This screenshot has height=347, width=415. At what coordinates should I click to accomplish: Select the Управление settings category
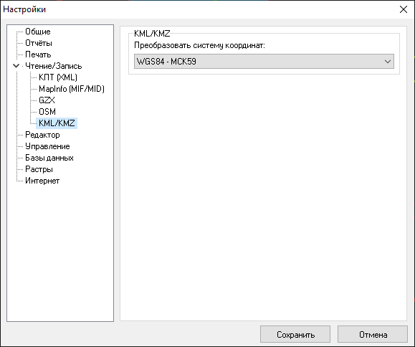click(x=47, y=146)
